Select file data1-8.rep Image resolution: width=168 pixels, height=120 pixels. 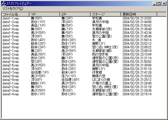pyautogui.click(x=11, y=44)
